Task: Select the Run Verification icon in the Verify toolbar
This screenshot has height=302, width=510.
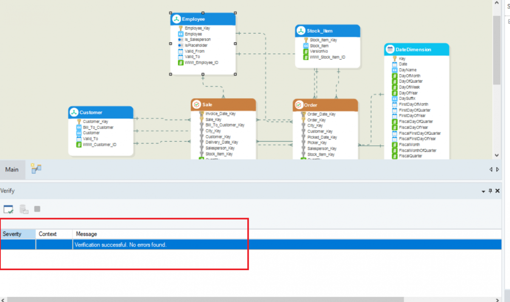Action: point(8,209)
